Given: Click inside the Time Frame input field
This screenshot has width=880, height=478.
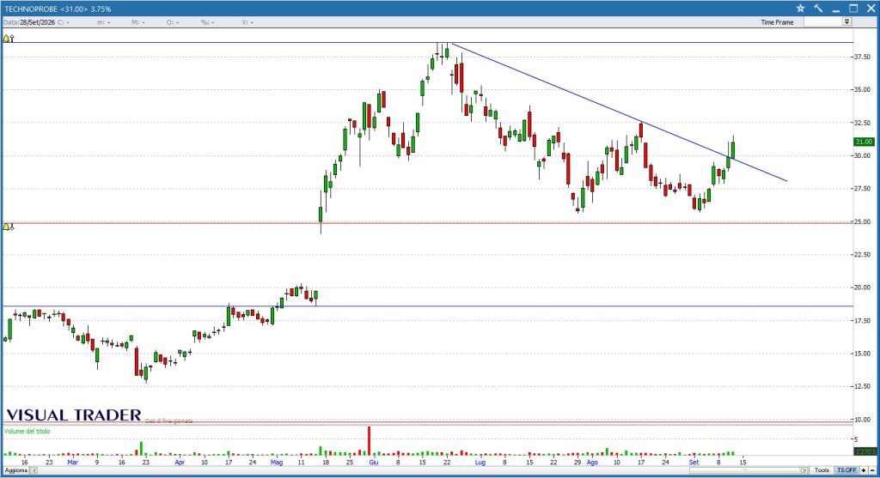Looking at the screenshot, I should point(822,21).
